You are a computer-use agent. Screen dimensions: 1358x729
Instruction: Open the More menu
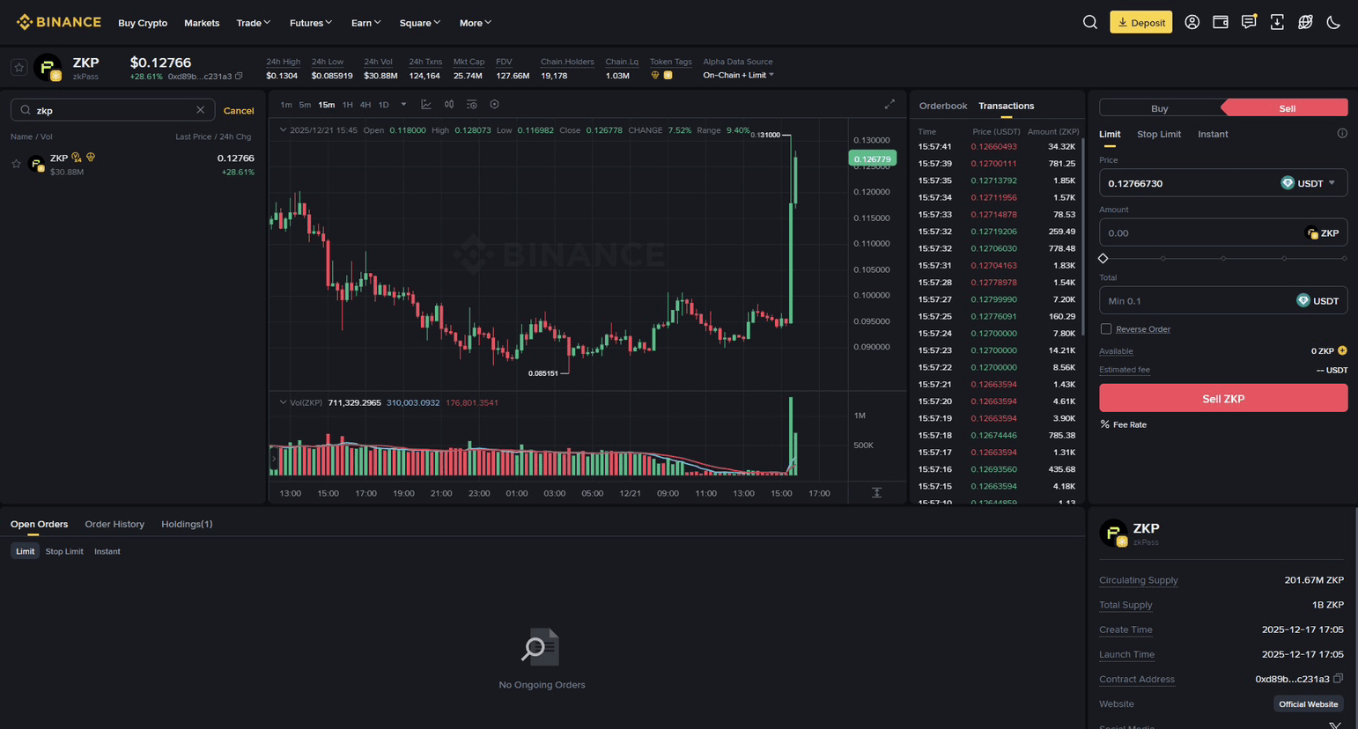(476, 23)
